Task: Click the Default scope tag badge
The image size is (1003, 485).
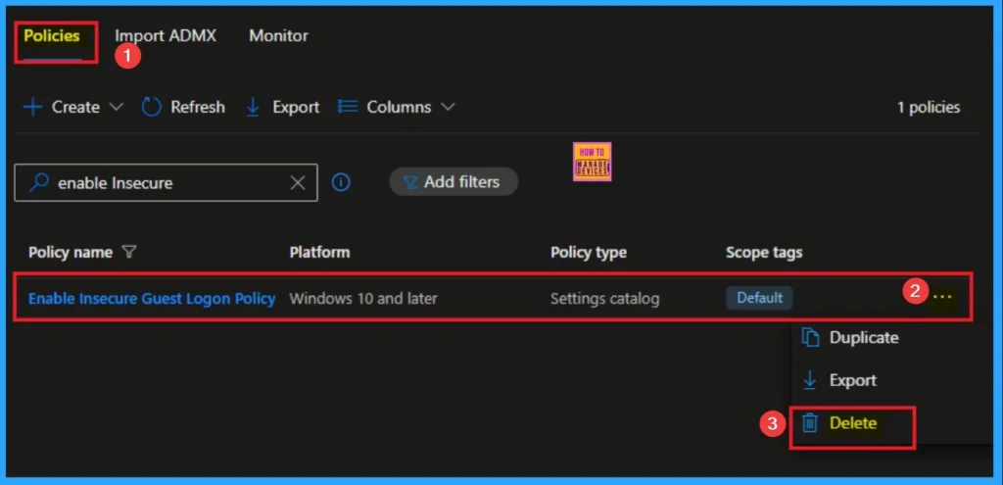Action: pos(759,298)
